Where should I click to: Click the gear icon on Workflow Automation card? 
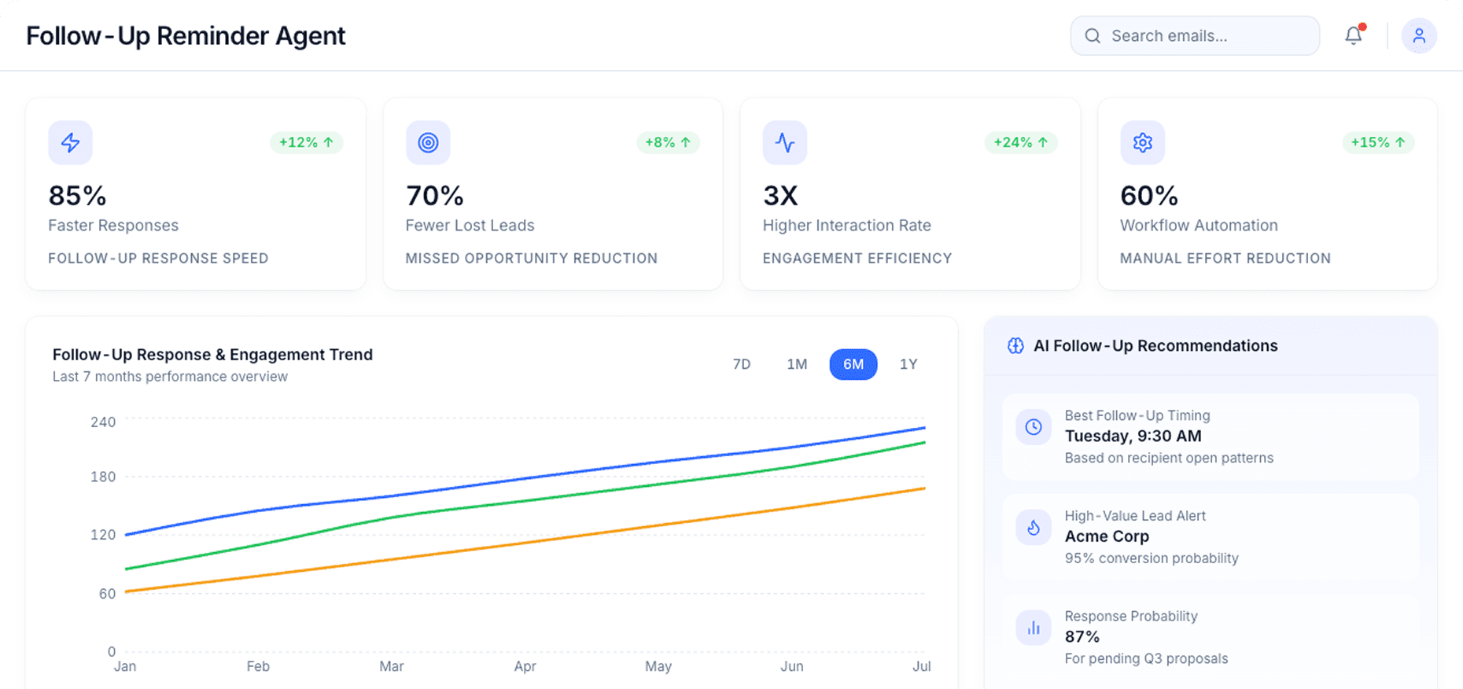[x=1143, y=142]
